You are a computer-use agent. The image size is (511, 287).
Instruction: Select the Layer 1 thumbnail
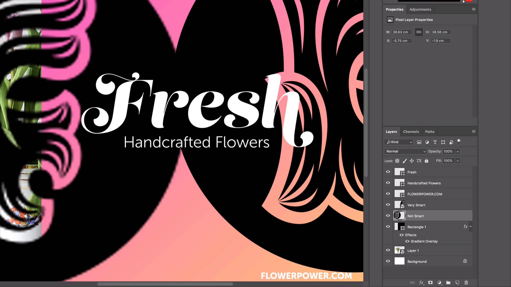point(399,250)
